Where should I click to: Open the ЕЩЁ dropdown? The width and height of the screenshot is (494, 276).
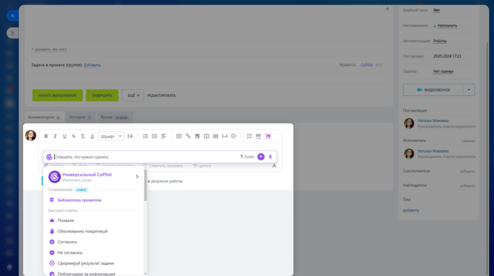tap(133, 96)
